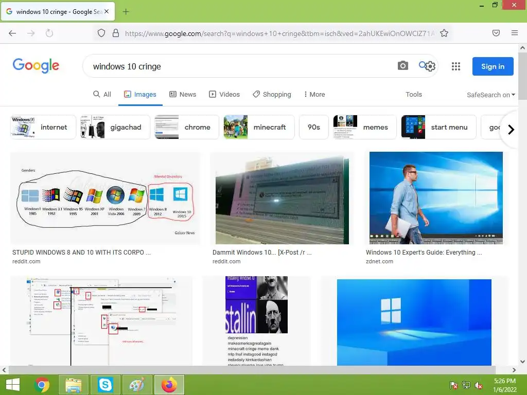Viewport: 527px width, 395px height.
Task: Open the stallin meme thumbnail
Action: click(x=256, y=321)
